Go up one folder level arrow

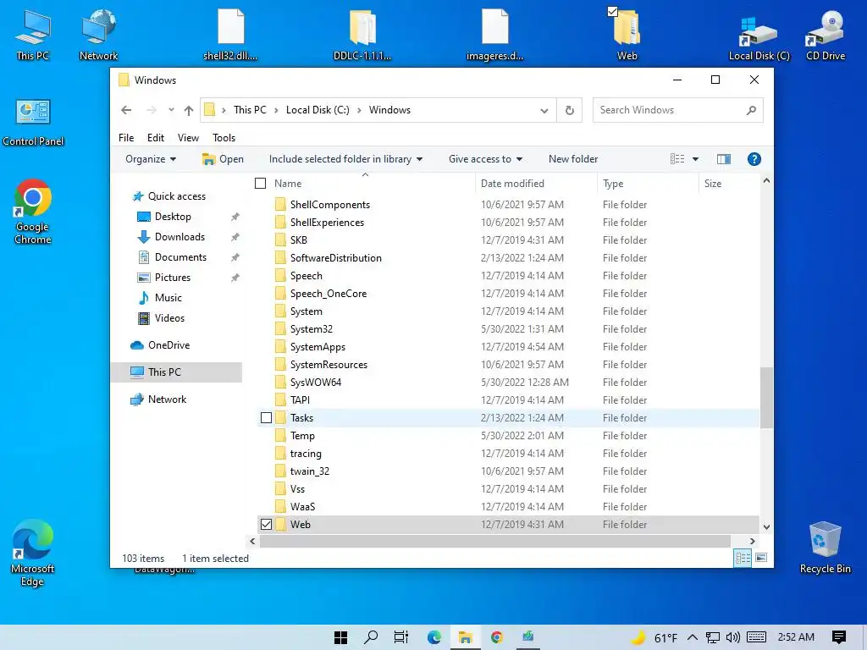(189, 110)
